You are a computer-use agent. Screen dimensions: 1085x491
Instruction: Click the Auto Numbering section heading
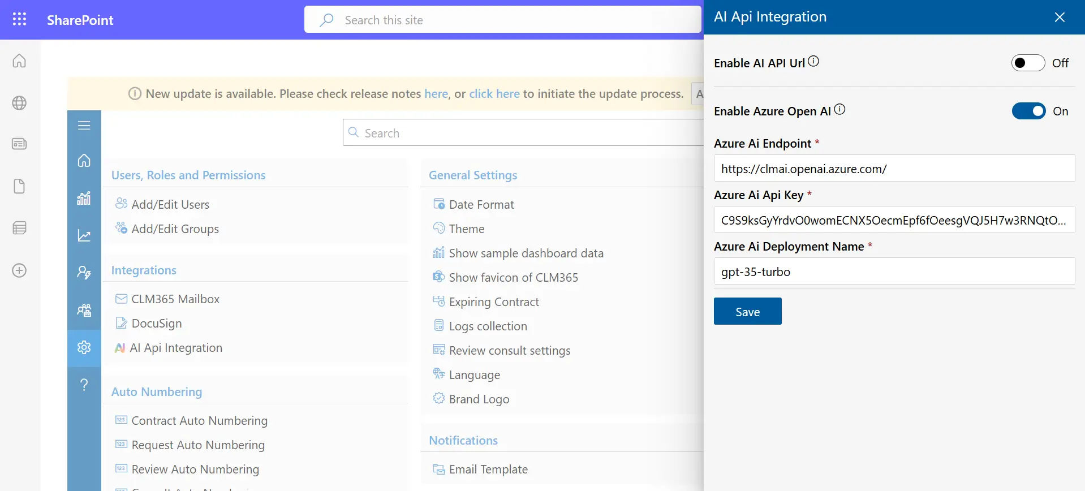(x=157, y=391)
